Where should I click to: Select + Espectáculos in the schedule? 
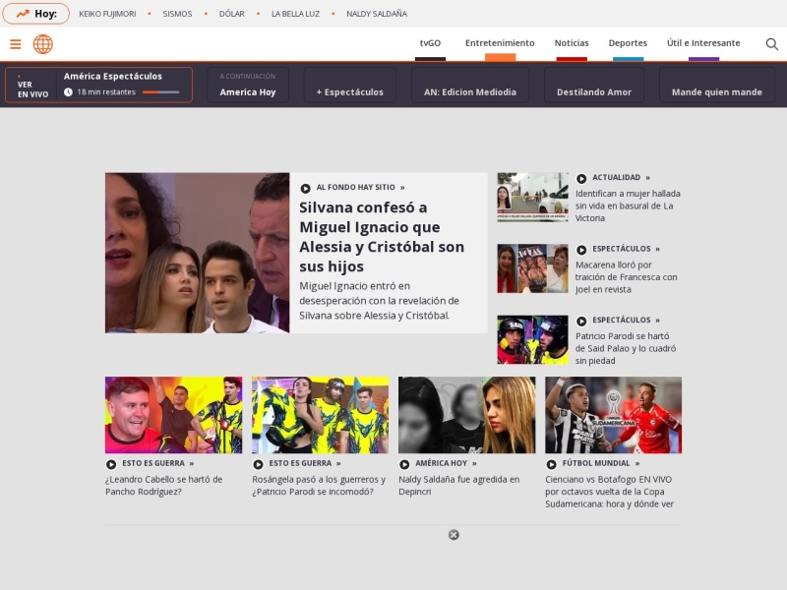coord(350,85)
